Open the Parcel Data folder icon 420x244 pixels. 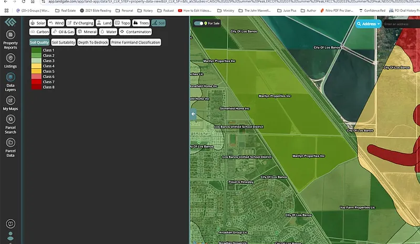(10, 143)
